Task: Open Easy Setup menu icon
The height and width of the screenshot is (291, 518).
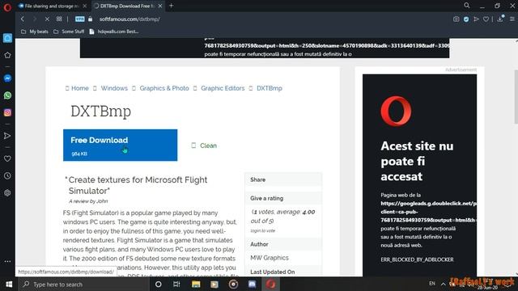Action: tap(512, 19)
